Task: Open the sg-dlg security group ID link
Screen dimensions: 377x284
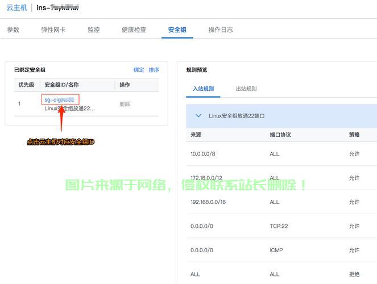Action: pos(59,99)
